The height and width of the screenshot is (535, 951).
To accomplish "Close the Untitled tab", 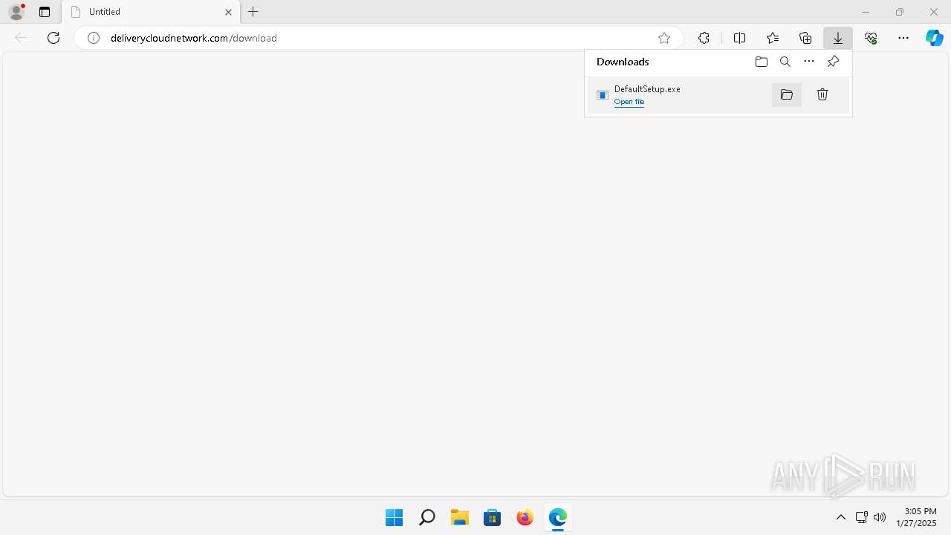I will coord(229,12).
